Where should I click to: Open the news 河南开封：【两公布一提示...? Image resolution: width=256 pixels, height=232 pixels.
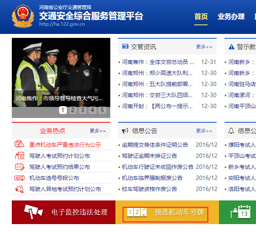click(157, 106)
